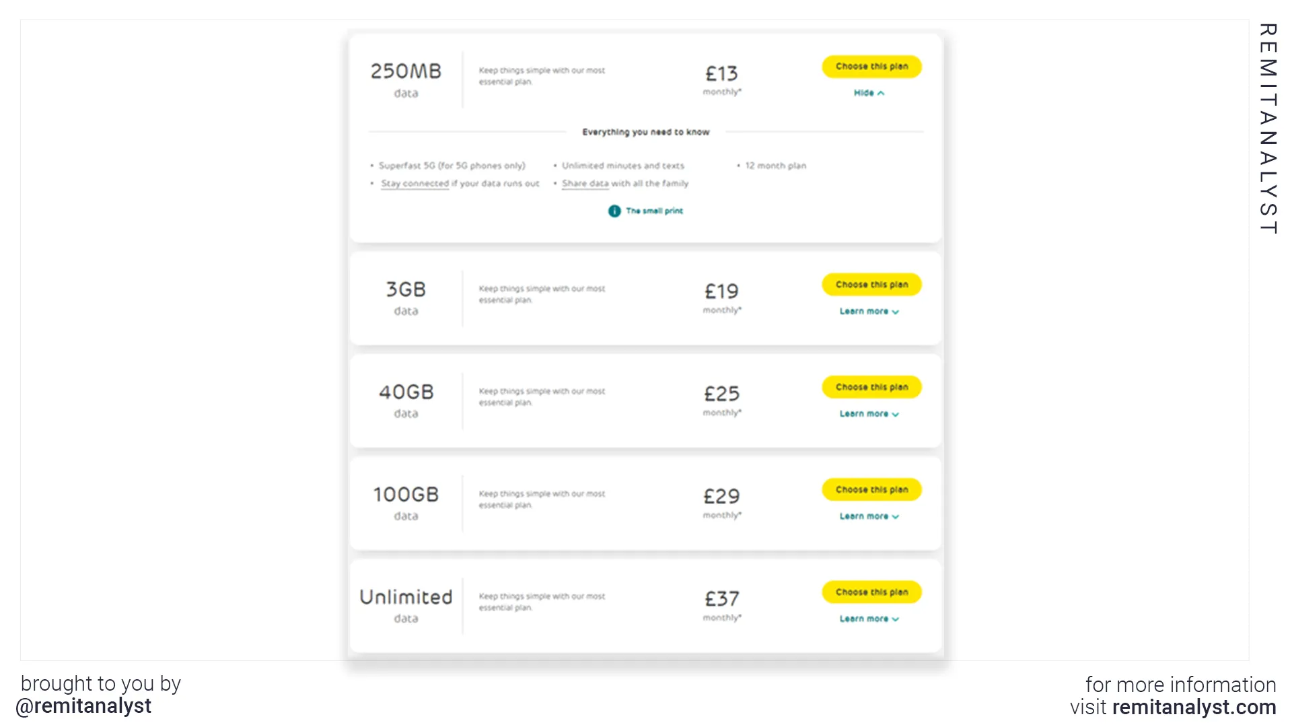This screenshot has width=1292, height=727.
Task: Expand Learn more for the 40GB plan
Action: [869, 413]
